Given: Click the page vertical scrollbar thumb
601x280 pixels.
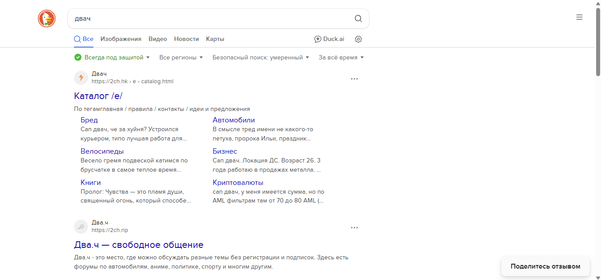Looking at the screenshot, I should tap(598, 42).
